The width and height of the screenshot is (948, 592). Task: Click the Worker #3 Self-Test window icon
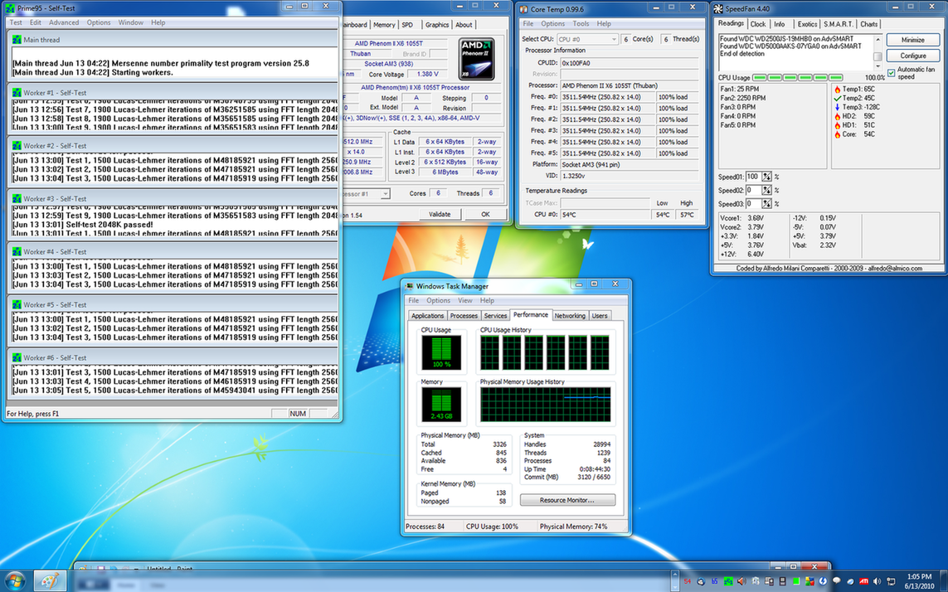[17, 199]
